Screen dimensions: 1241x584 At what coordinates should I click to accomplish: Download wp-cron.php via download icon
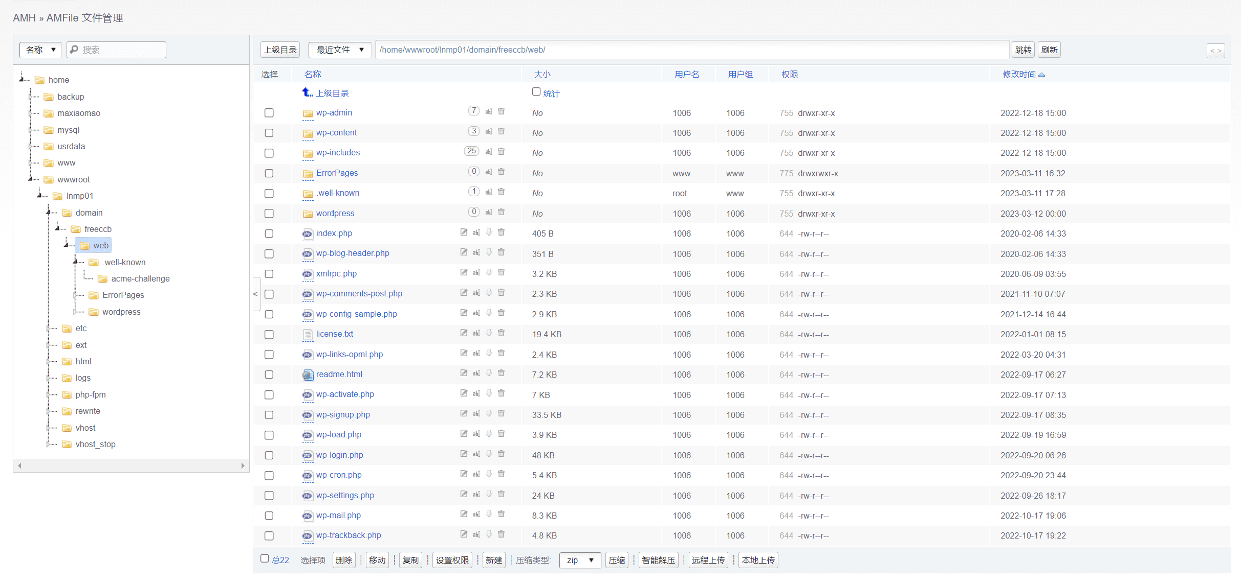(489, 474)
